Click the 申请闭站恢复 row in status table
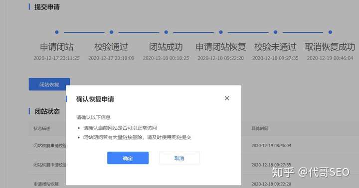Viewport: 359px width, 188px height. (46, 184)
